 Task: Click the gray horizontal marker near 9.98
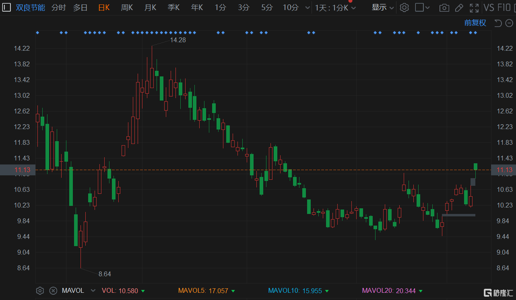tap(458, 215)
